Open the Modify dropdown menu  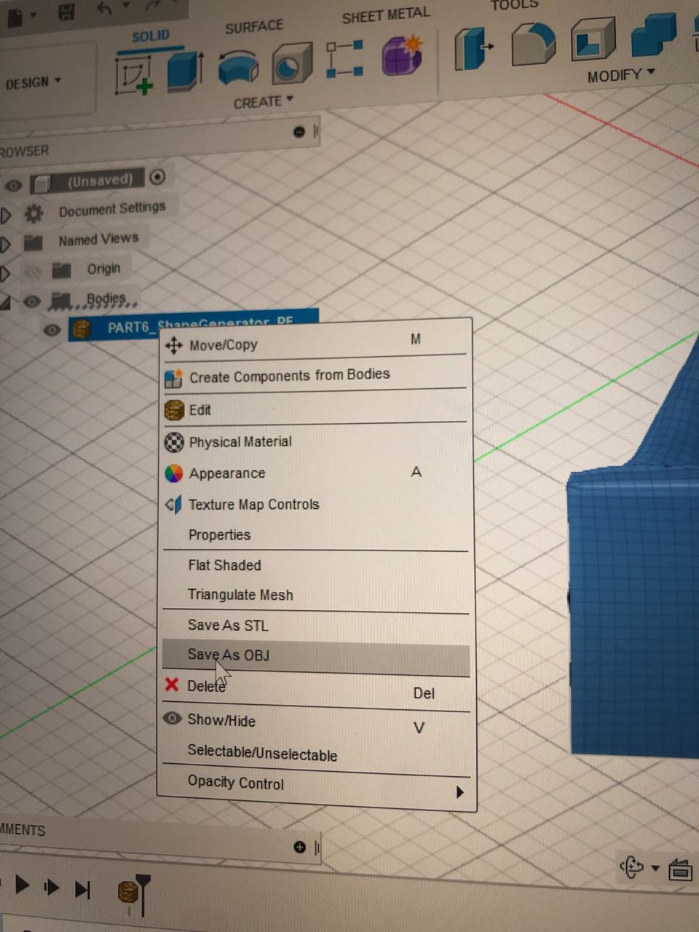click(x=621, y=76)
